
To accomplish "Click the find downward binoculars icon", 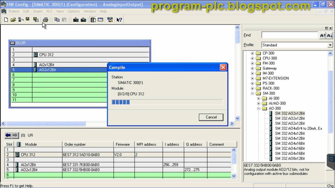I will (x=330, y=35).
